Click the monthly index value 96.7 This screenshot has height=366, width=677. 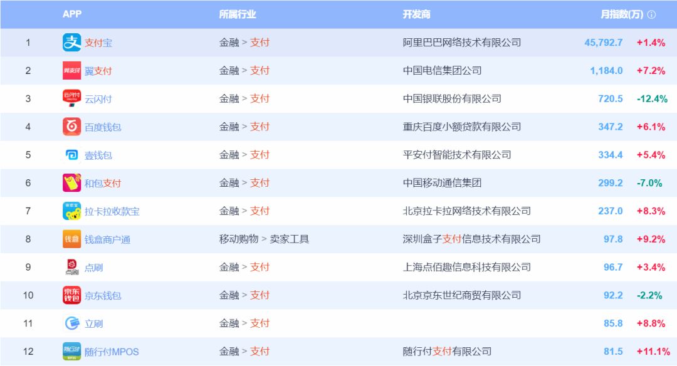tap(613, 267)
